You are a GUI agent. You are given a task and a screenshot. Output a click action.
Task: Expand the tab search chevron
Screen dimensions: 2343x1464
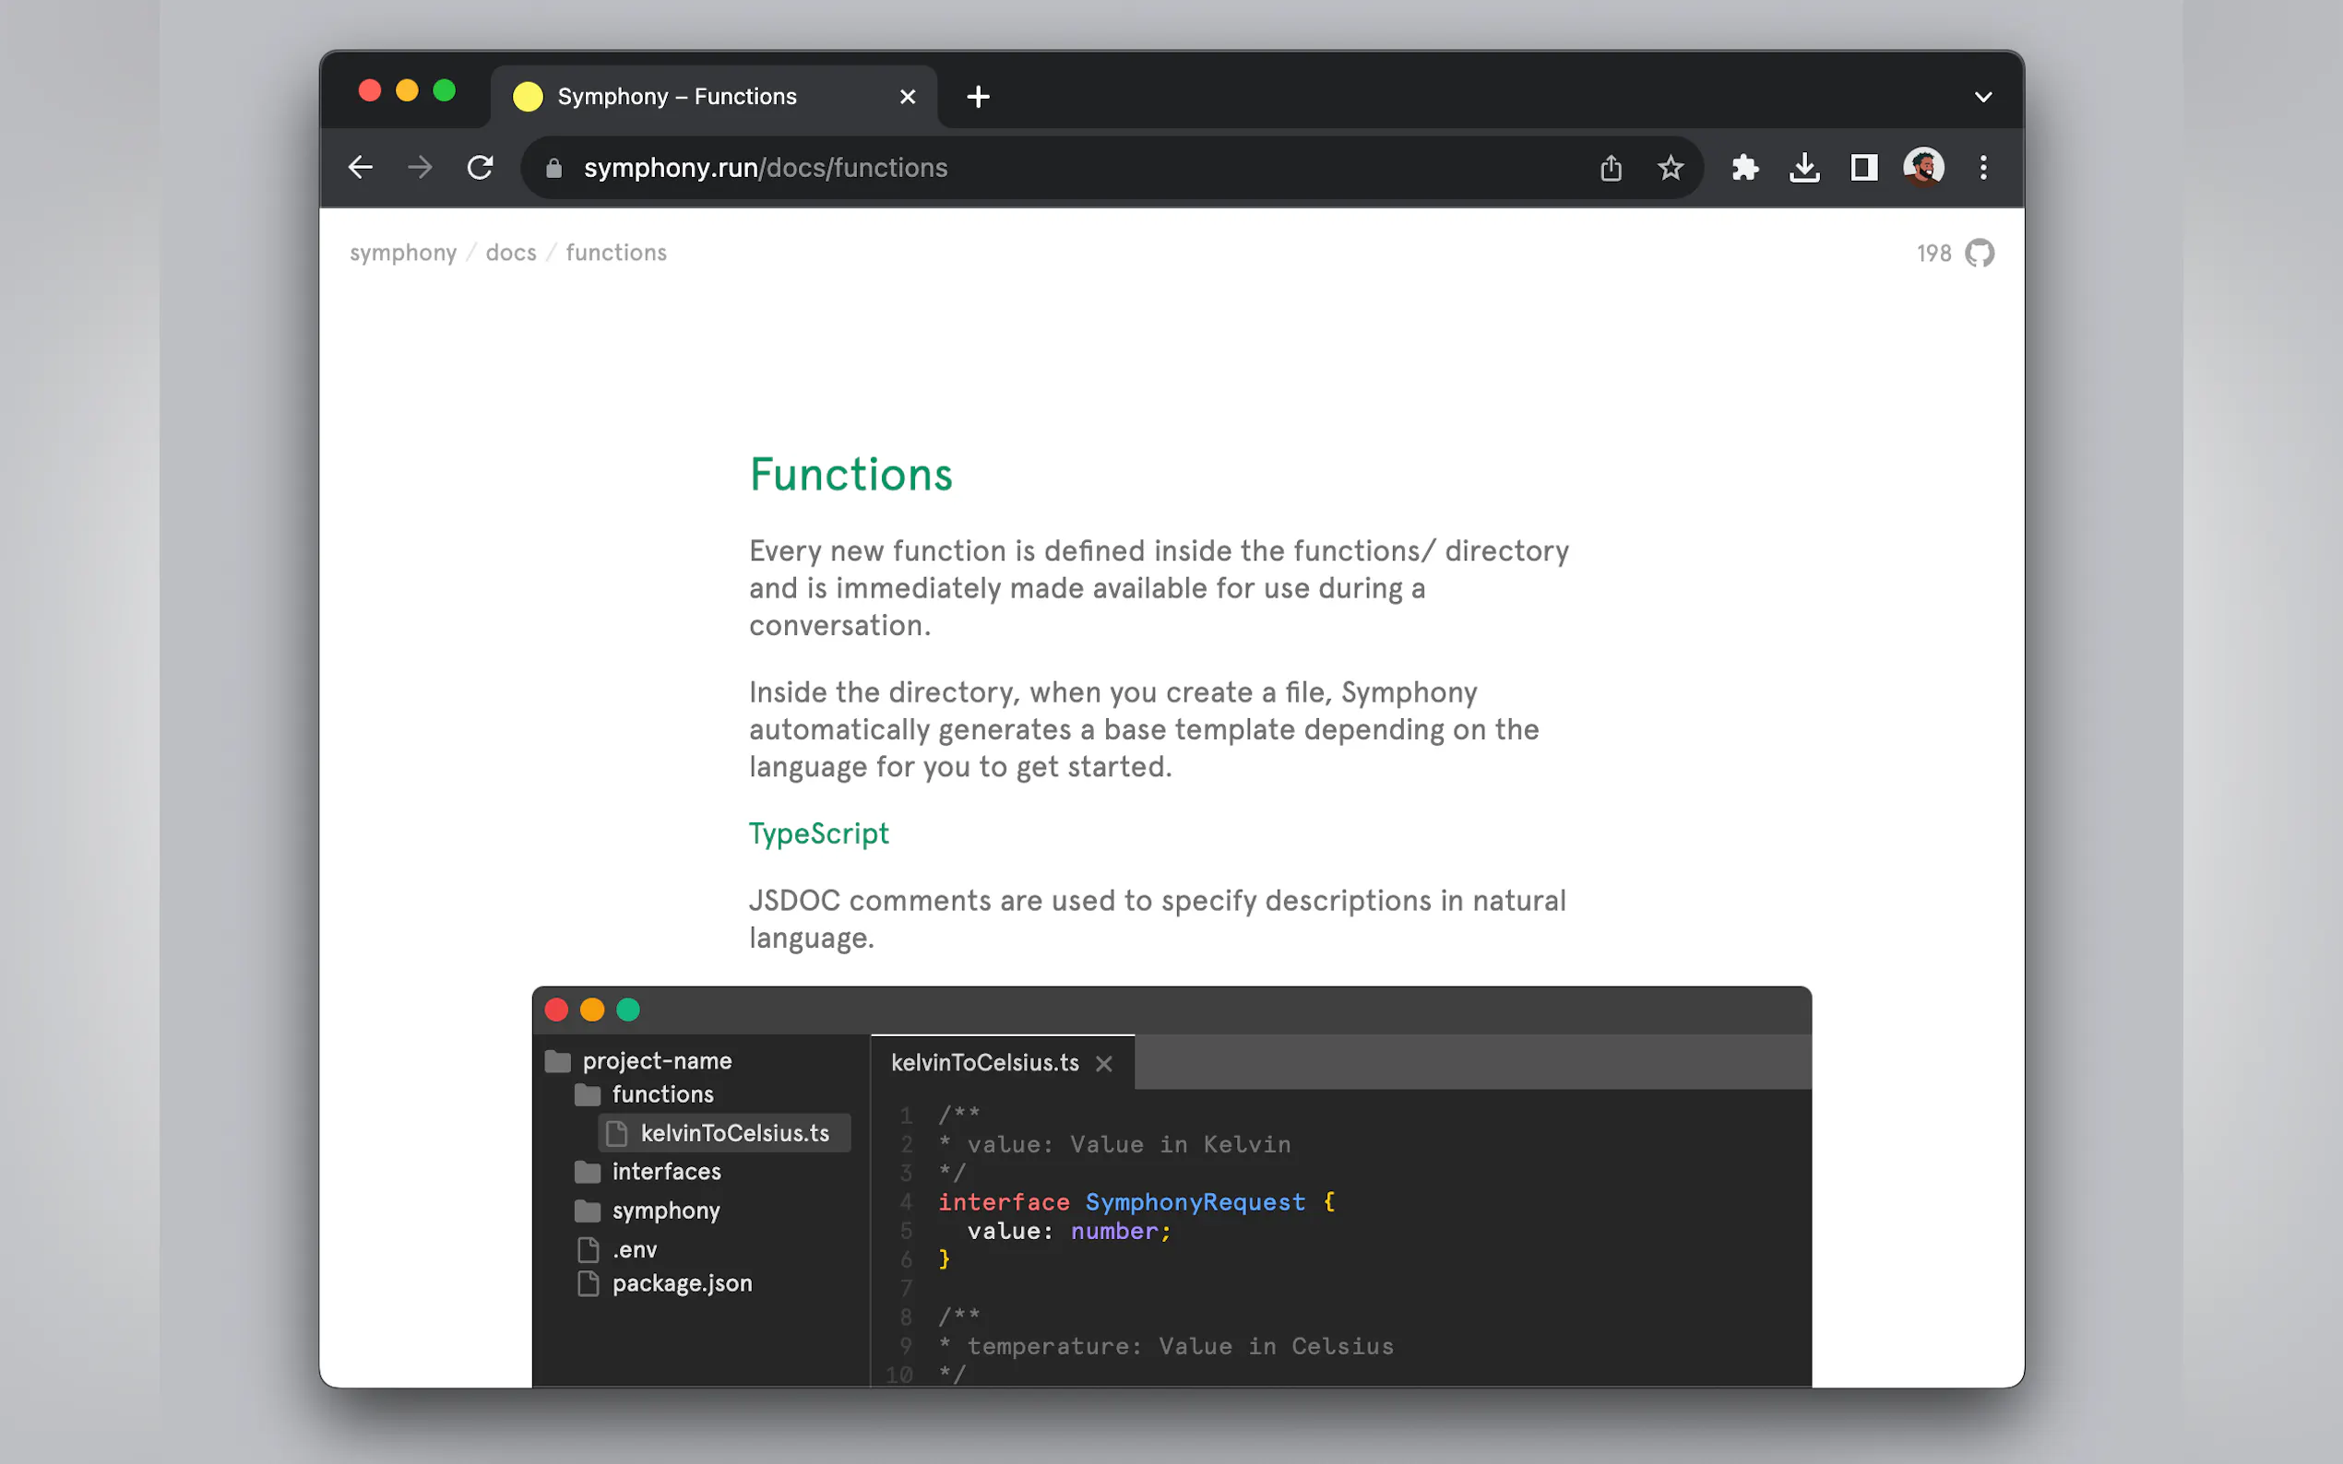click(1983, 97)
